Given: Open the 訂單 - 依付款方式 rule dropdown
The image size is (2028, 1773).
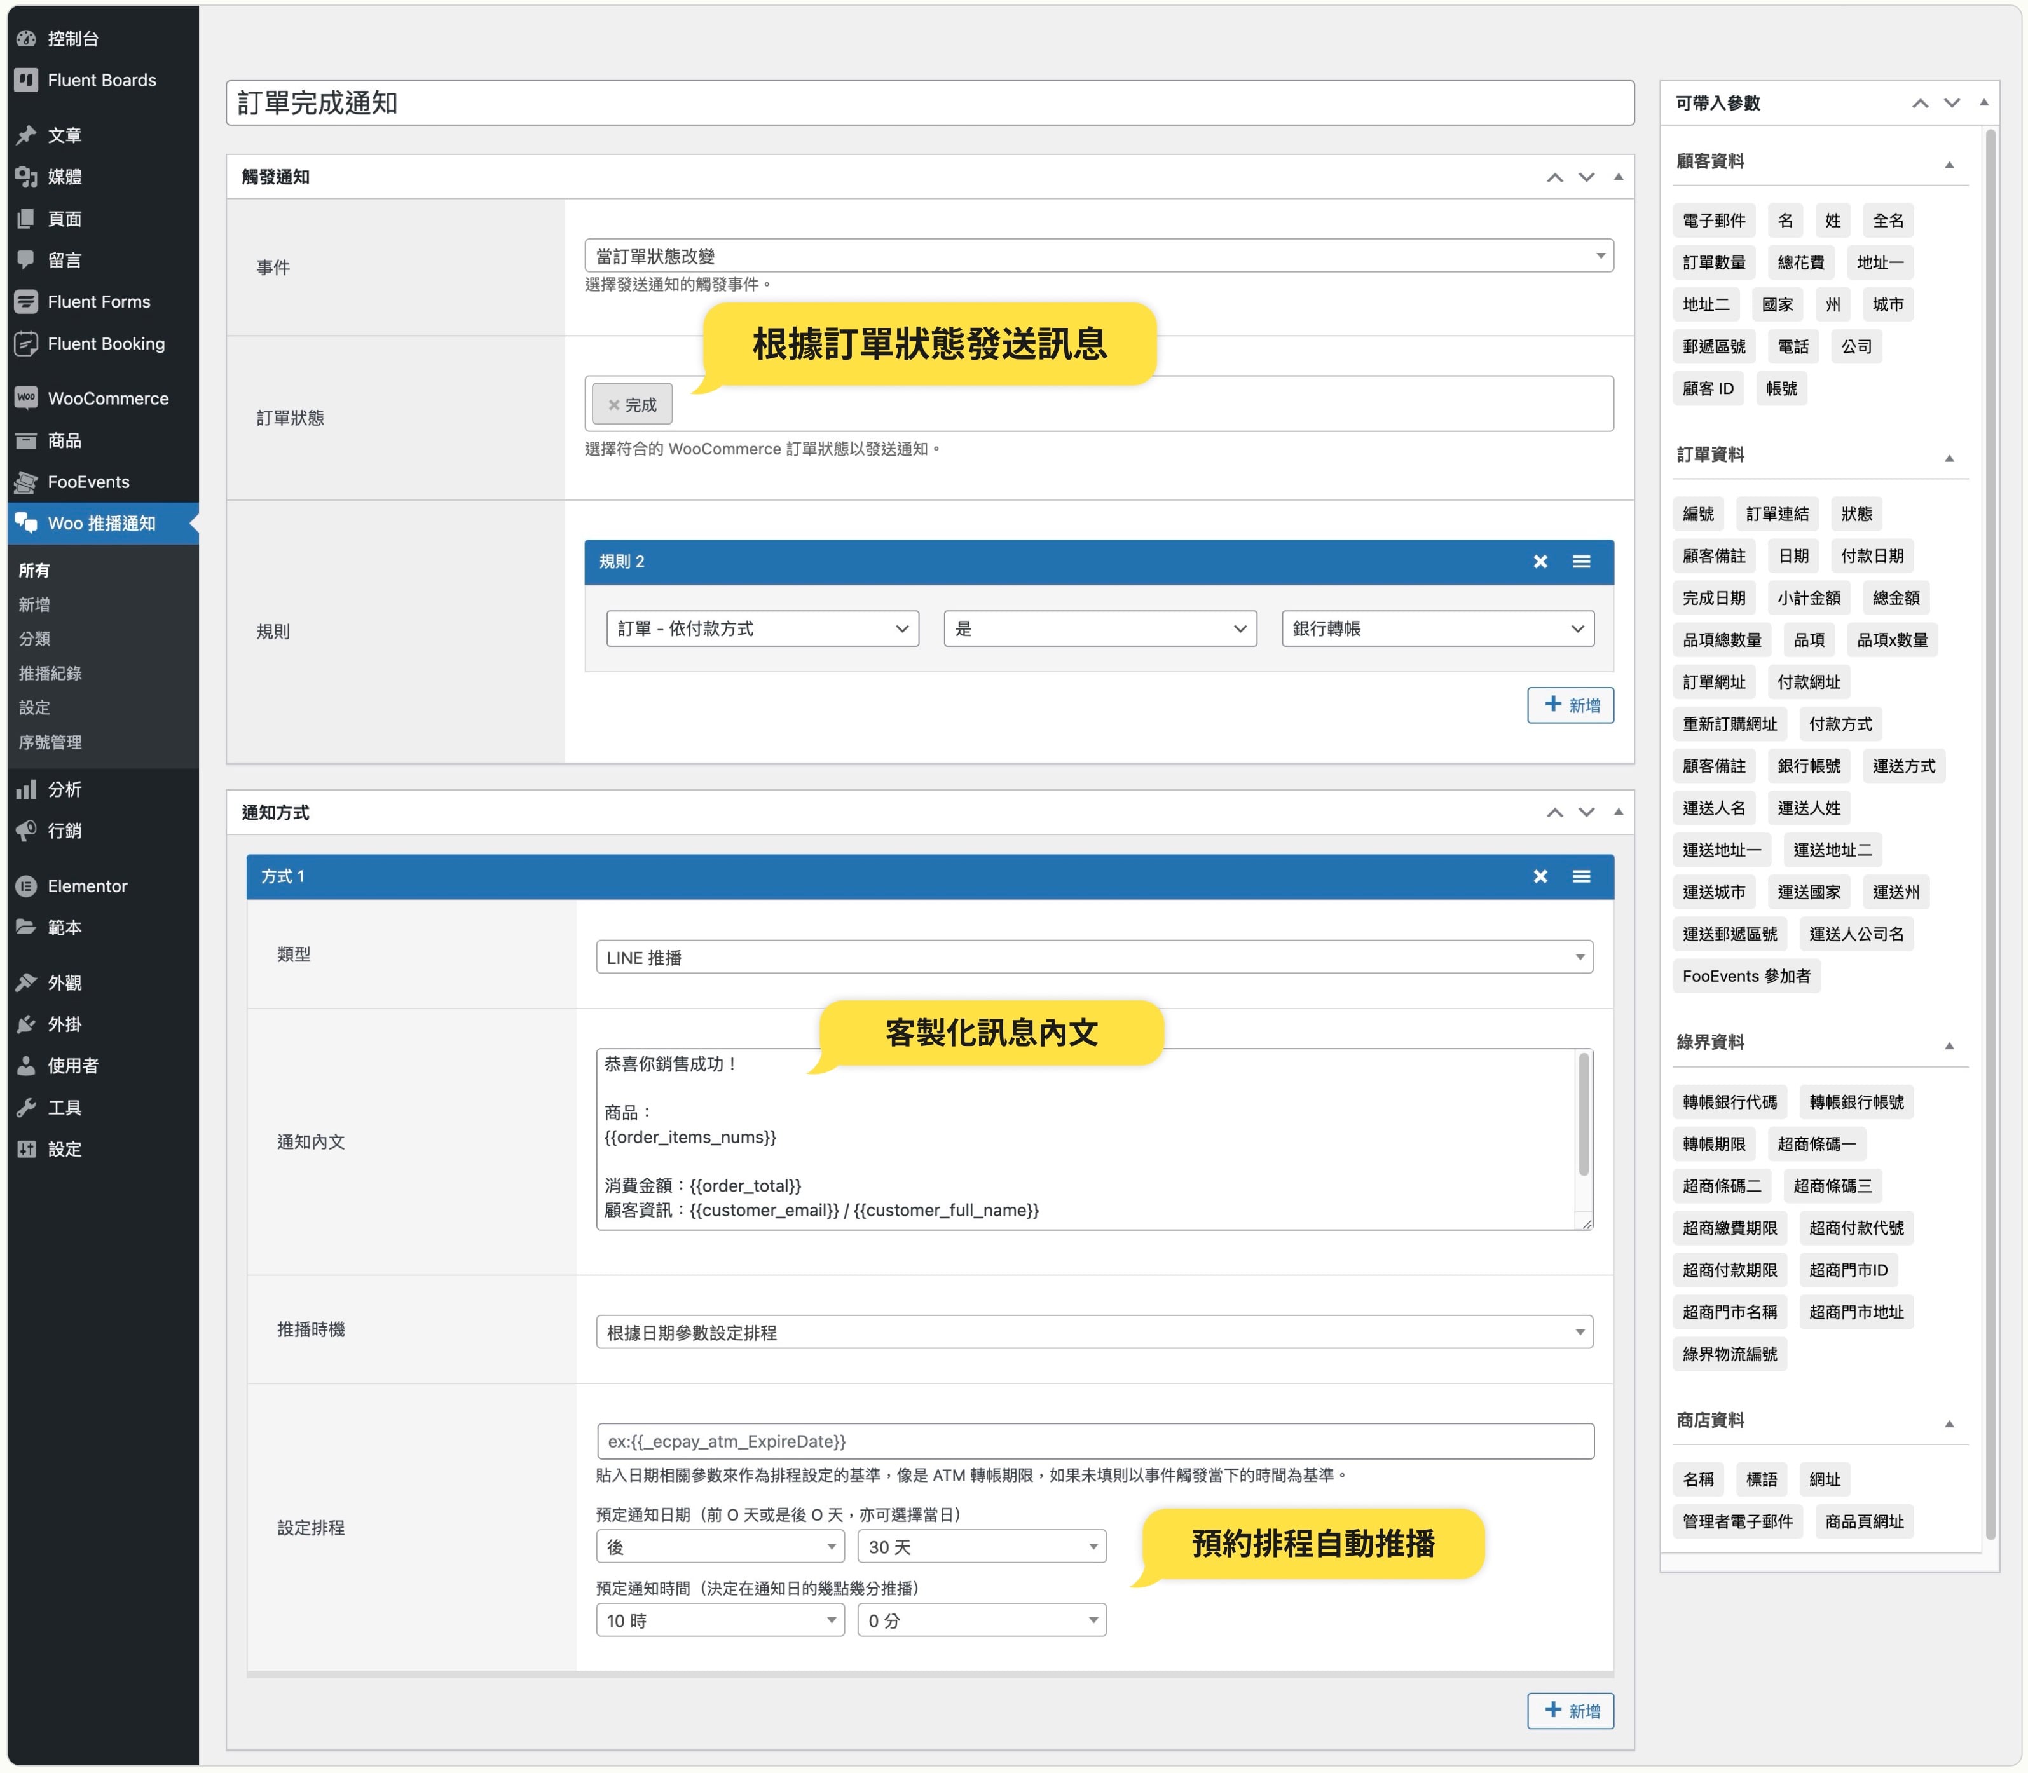Looking at the screenshot, I should [762, 628].
